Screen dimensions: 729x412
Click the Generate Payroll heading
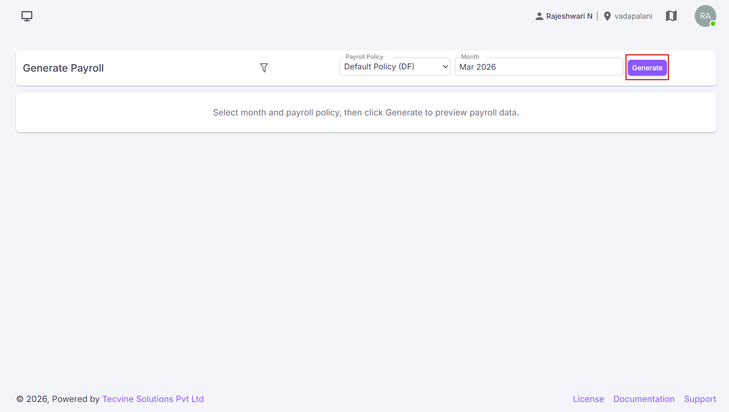pyautogui.click(x=63, y=68)
